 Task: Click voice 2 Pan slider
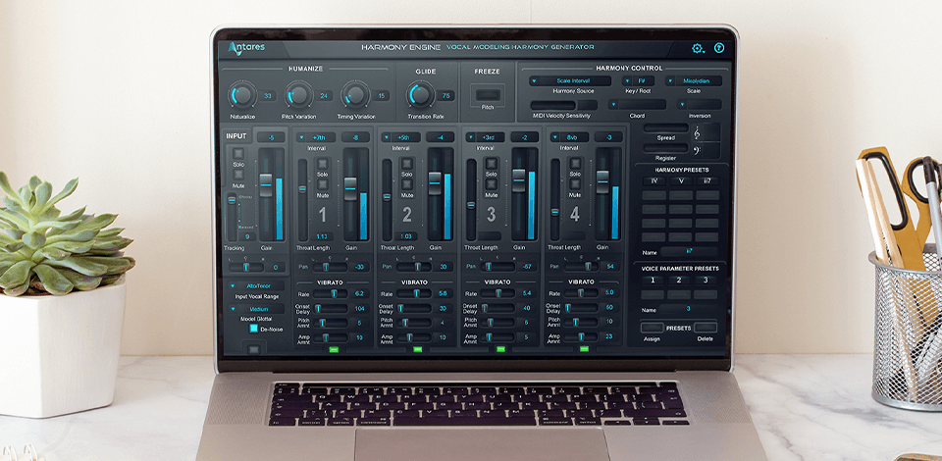413,267
